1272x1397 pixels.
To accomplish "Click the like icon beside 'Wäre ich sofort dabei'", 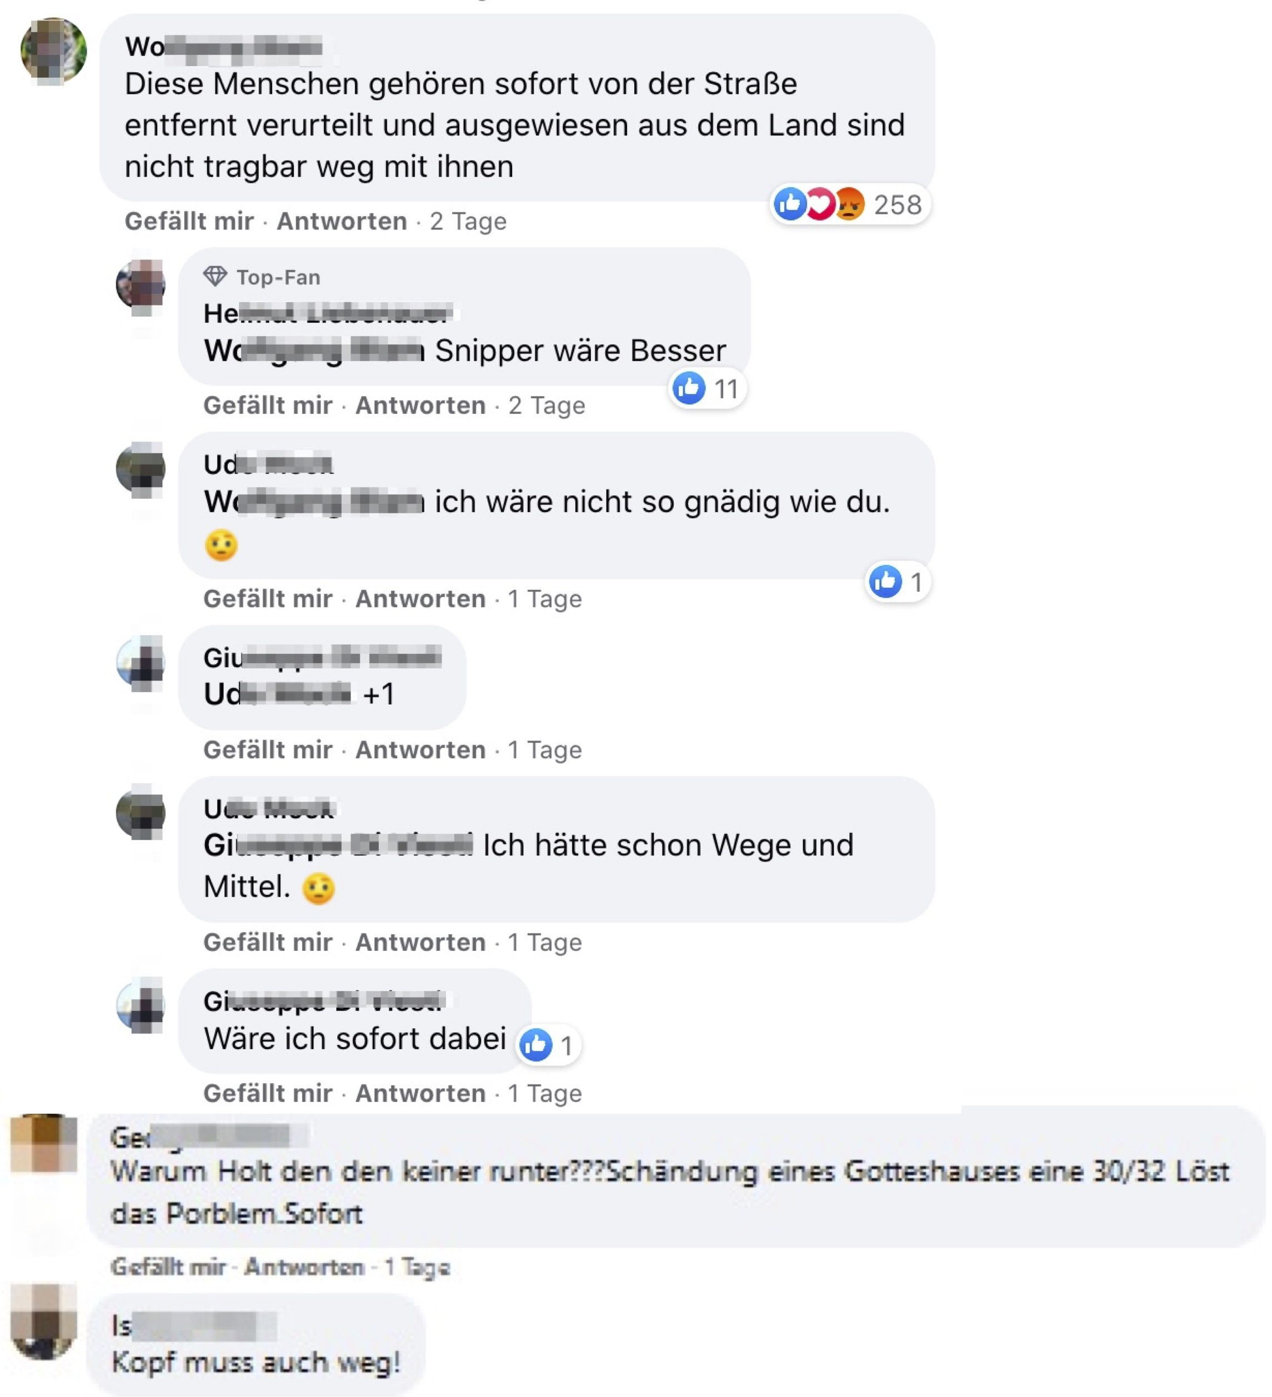I will coord(536,1044).
